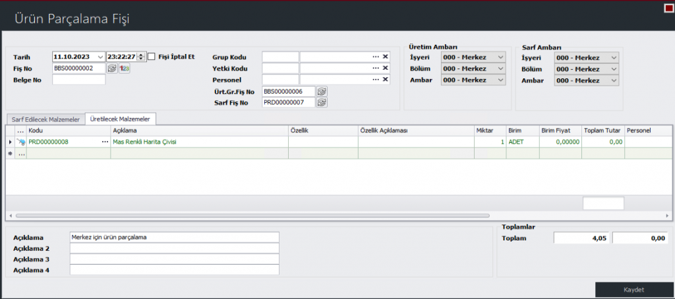Screen dimensions: 675x299
Task: Browse product codes via ellipsis after PRD00000008
Action: coord(104,142)
